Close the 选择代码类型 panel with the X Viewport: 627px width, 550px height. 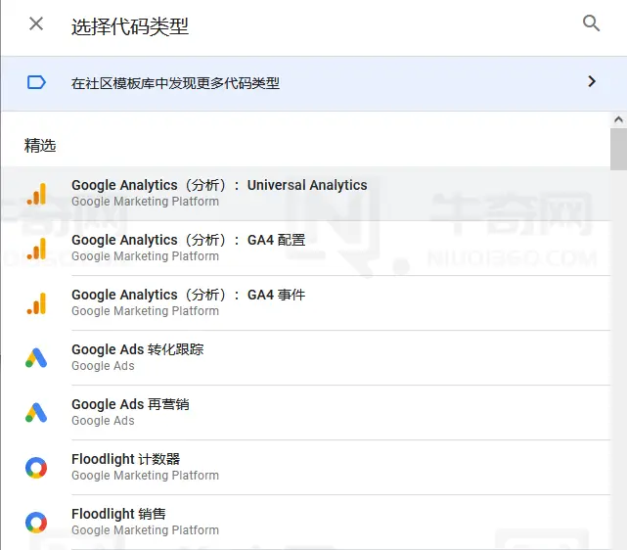pos(36,23)
